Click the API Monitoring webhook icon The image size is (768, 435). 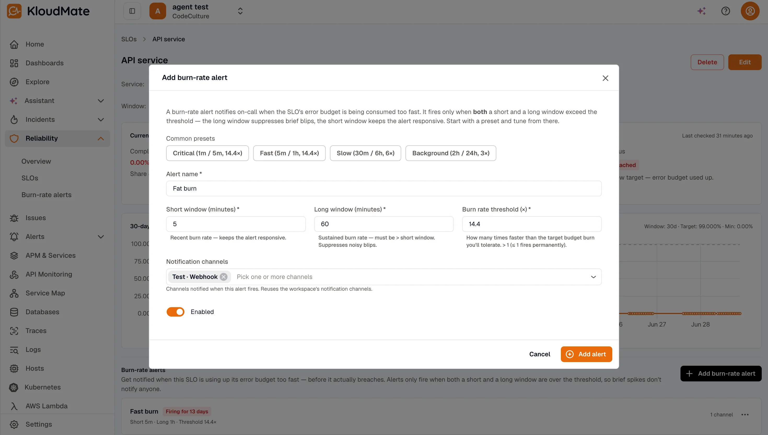click(14, 274)
